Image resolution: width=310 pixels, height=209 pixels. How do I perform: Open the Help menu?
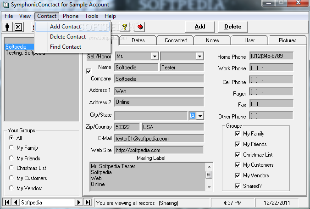tap(110, 16)
